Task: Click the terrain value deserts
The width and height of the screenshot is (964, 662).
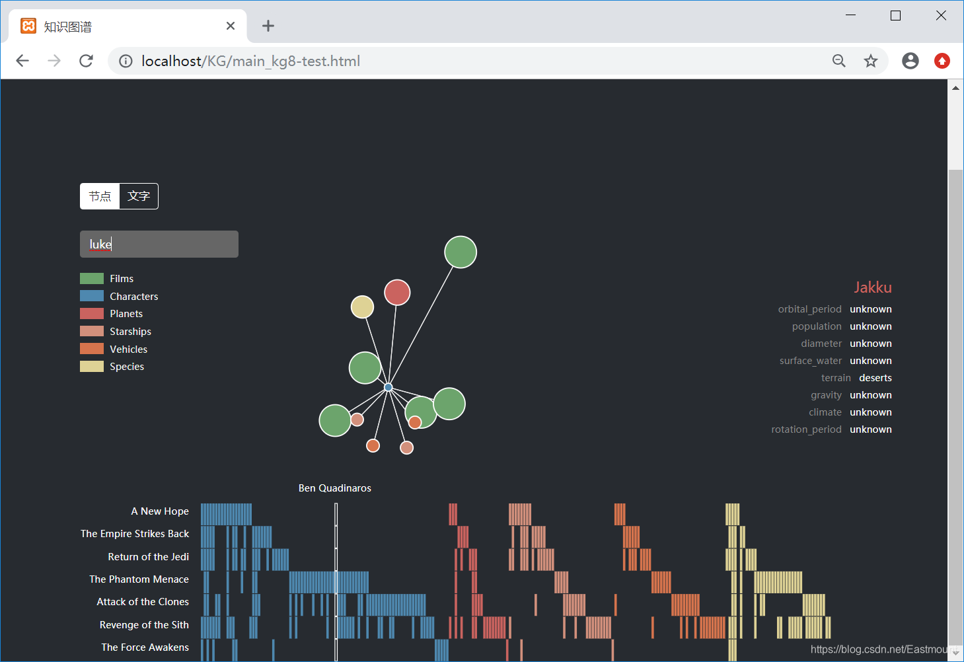Action: click(x=875, y=378)
